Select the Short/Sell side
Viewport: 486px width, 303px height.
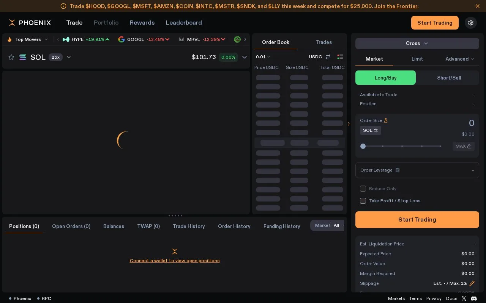(449, 78)
